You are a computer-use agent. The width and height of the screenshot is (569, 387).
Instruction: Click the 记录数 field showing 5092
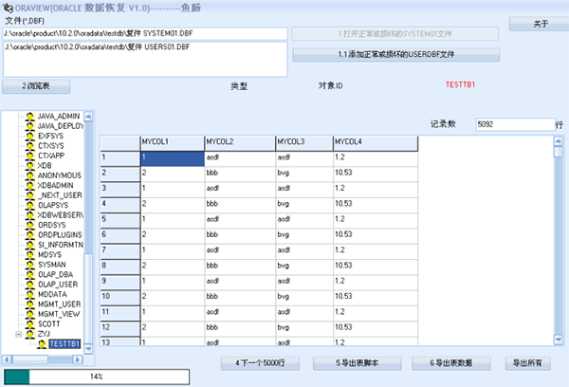tap(515, 124)
